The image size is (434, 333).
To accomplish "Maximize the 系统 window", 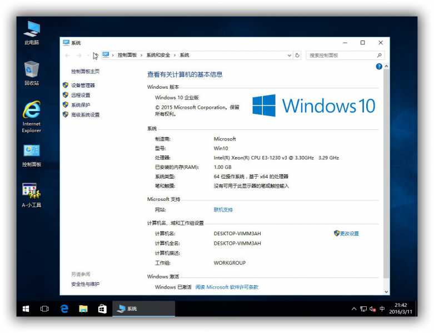I will [362, 43].
